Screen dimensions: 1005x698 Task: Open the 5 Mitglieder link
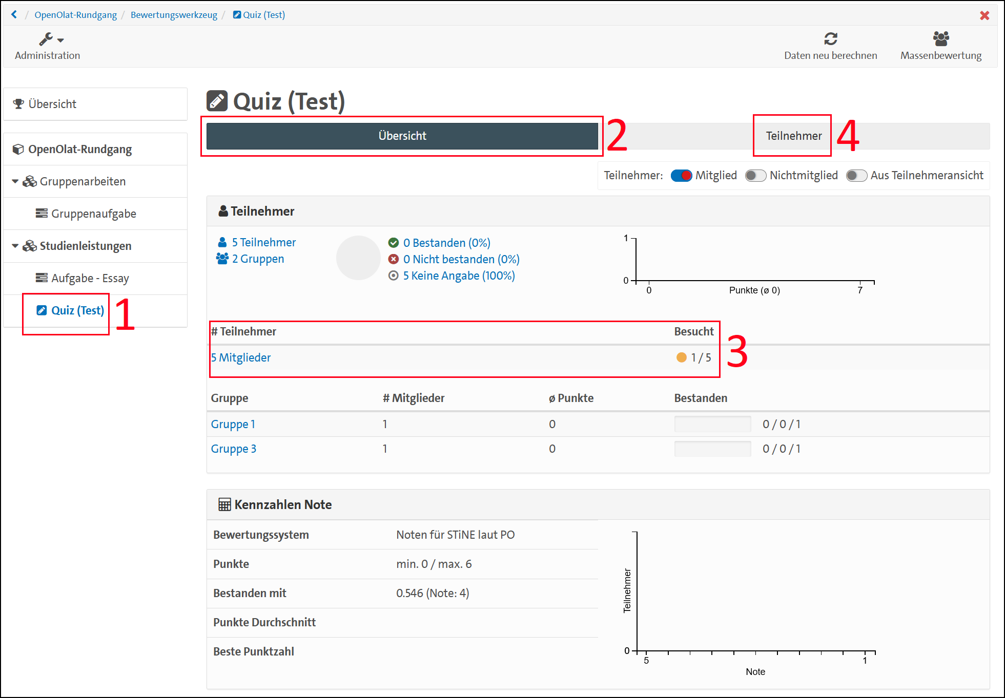(241, 357)
